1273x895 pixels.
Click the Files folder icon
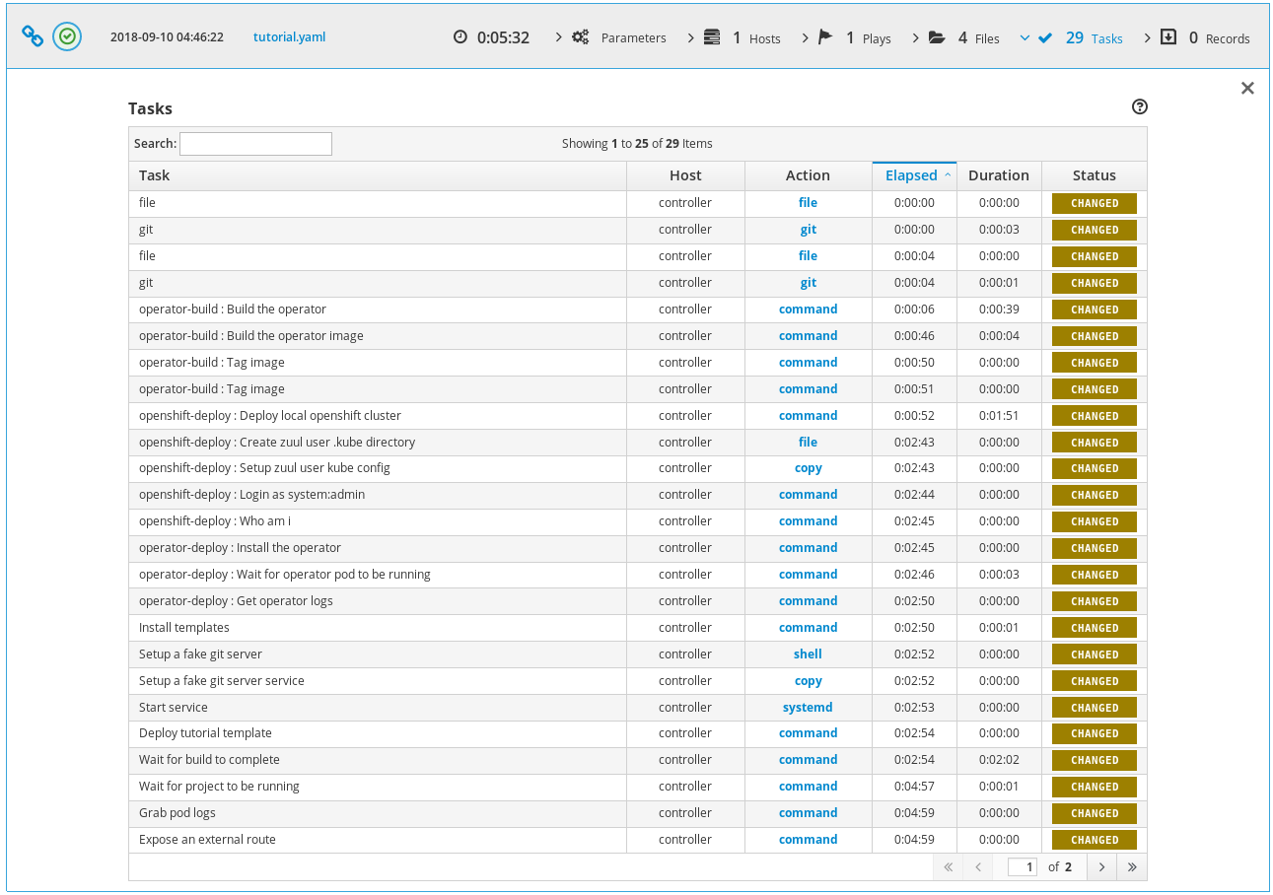pyautogui.click(x=938, y=37)
